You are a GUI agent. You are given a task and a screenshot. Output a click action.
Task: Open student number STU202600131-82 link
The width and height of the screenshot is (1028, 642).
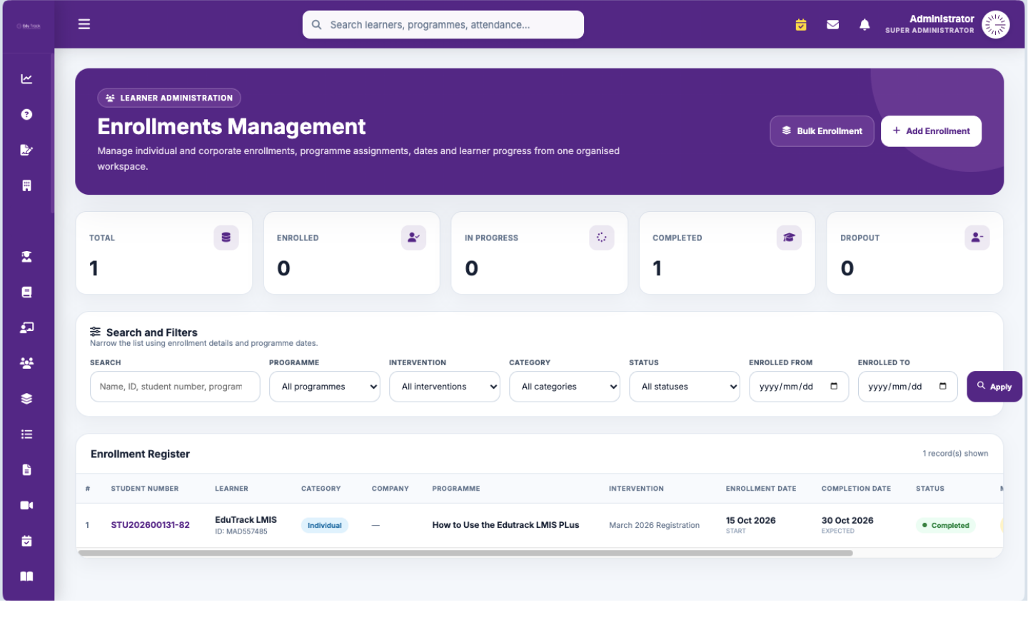tap(151, 526)
